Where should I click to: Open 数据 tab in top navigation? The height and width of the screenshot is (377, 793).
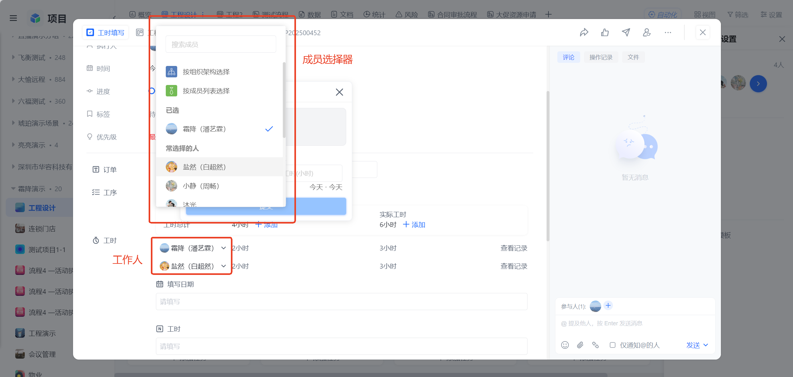tap(310, 15)
